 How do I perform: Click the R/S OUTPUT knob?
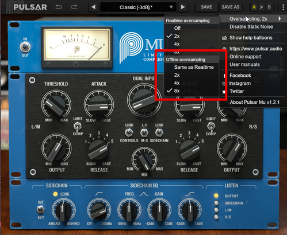coord(232,148)
